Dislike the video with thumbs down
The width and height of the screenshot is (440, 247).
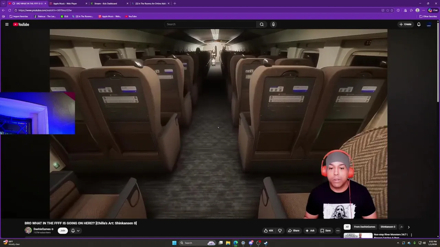coord(280,231)
